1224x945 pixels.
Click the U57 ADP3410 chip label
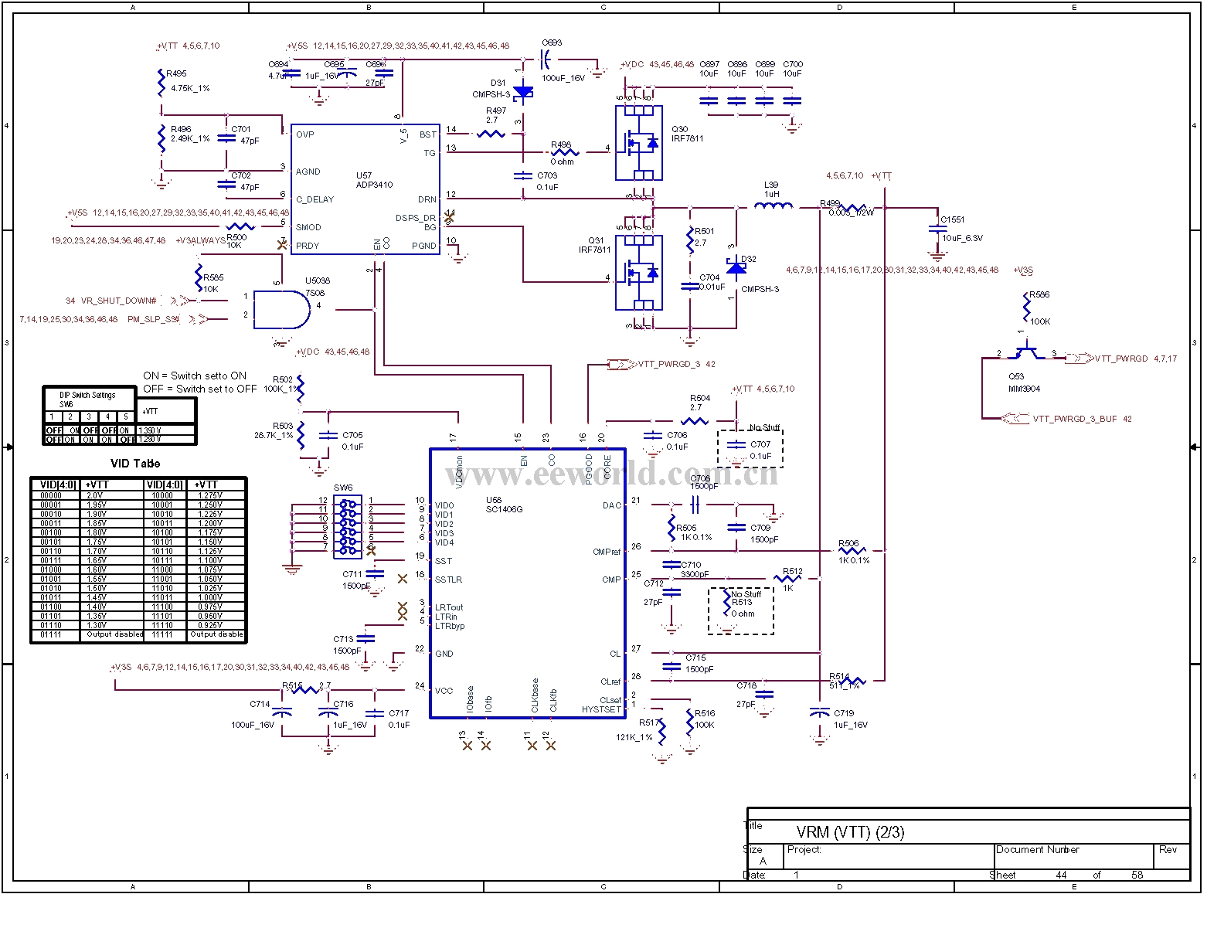click(x=375, y=180)
